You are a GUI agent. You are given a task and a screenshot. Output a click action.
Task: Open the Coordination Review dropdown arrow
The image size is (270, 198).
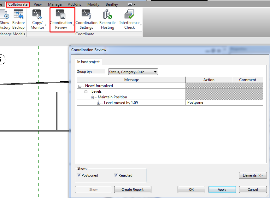73,25
